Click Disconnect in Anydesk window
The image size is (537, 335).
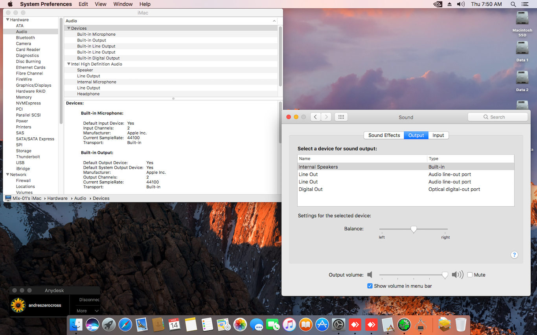click(89, 300)
